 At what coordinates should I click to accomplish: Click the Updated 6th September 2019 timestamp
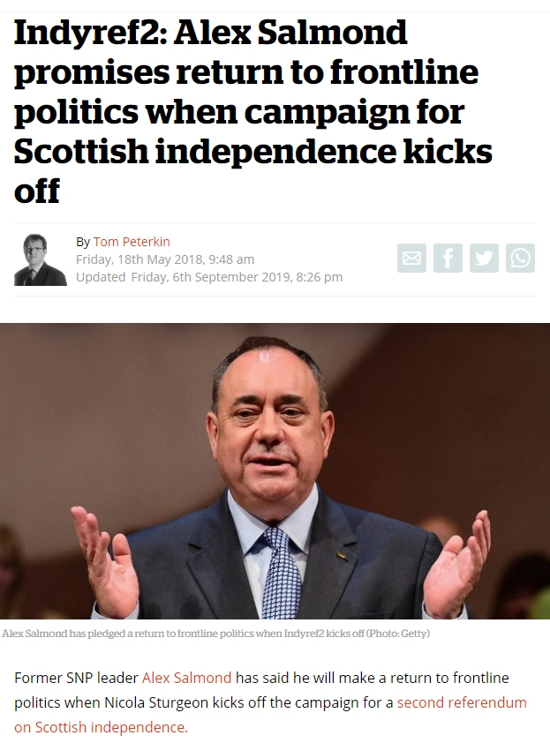coord(209,277)
